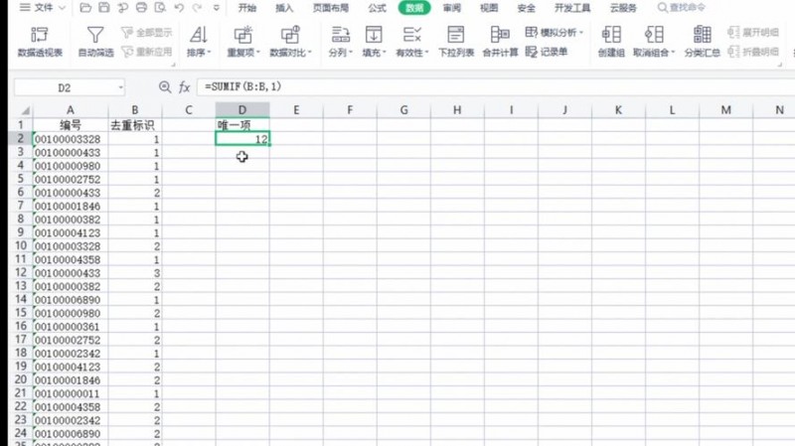Switch to the 视图 tab
795x446 pixels.
pos(489,8)
